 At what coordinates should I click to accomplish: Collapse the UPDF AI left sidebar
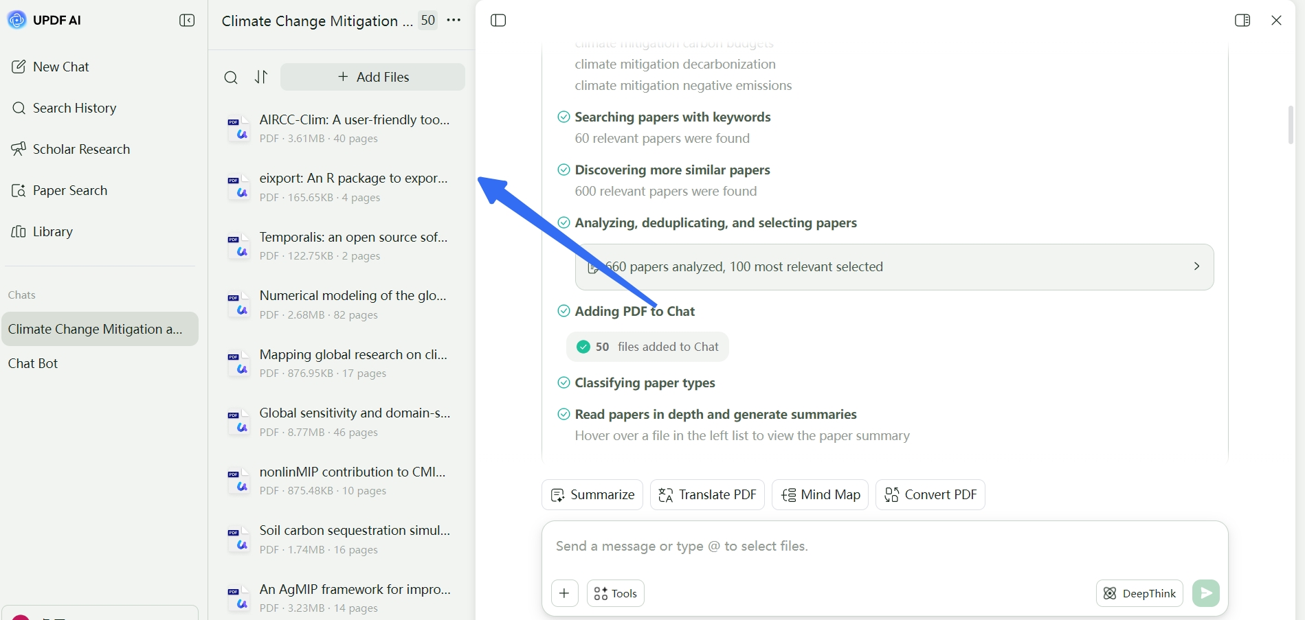pyautogui.click(x=187, y=21)
